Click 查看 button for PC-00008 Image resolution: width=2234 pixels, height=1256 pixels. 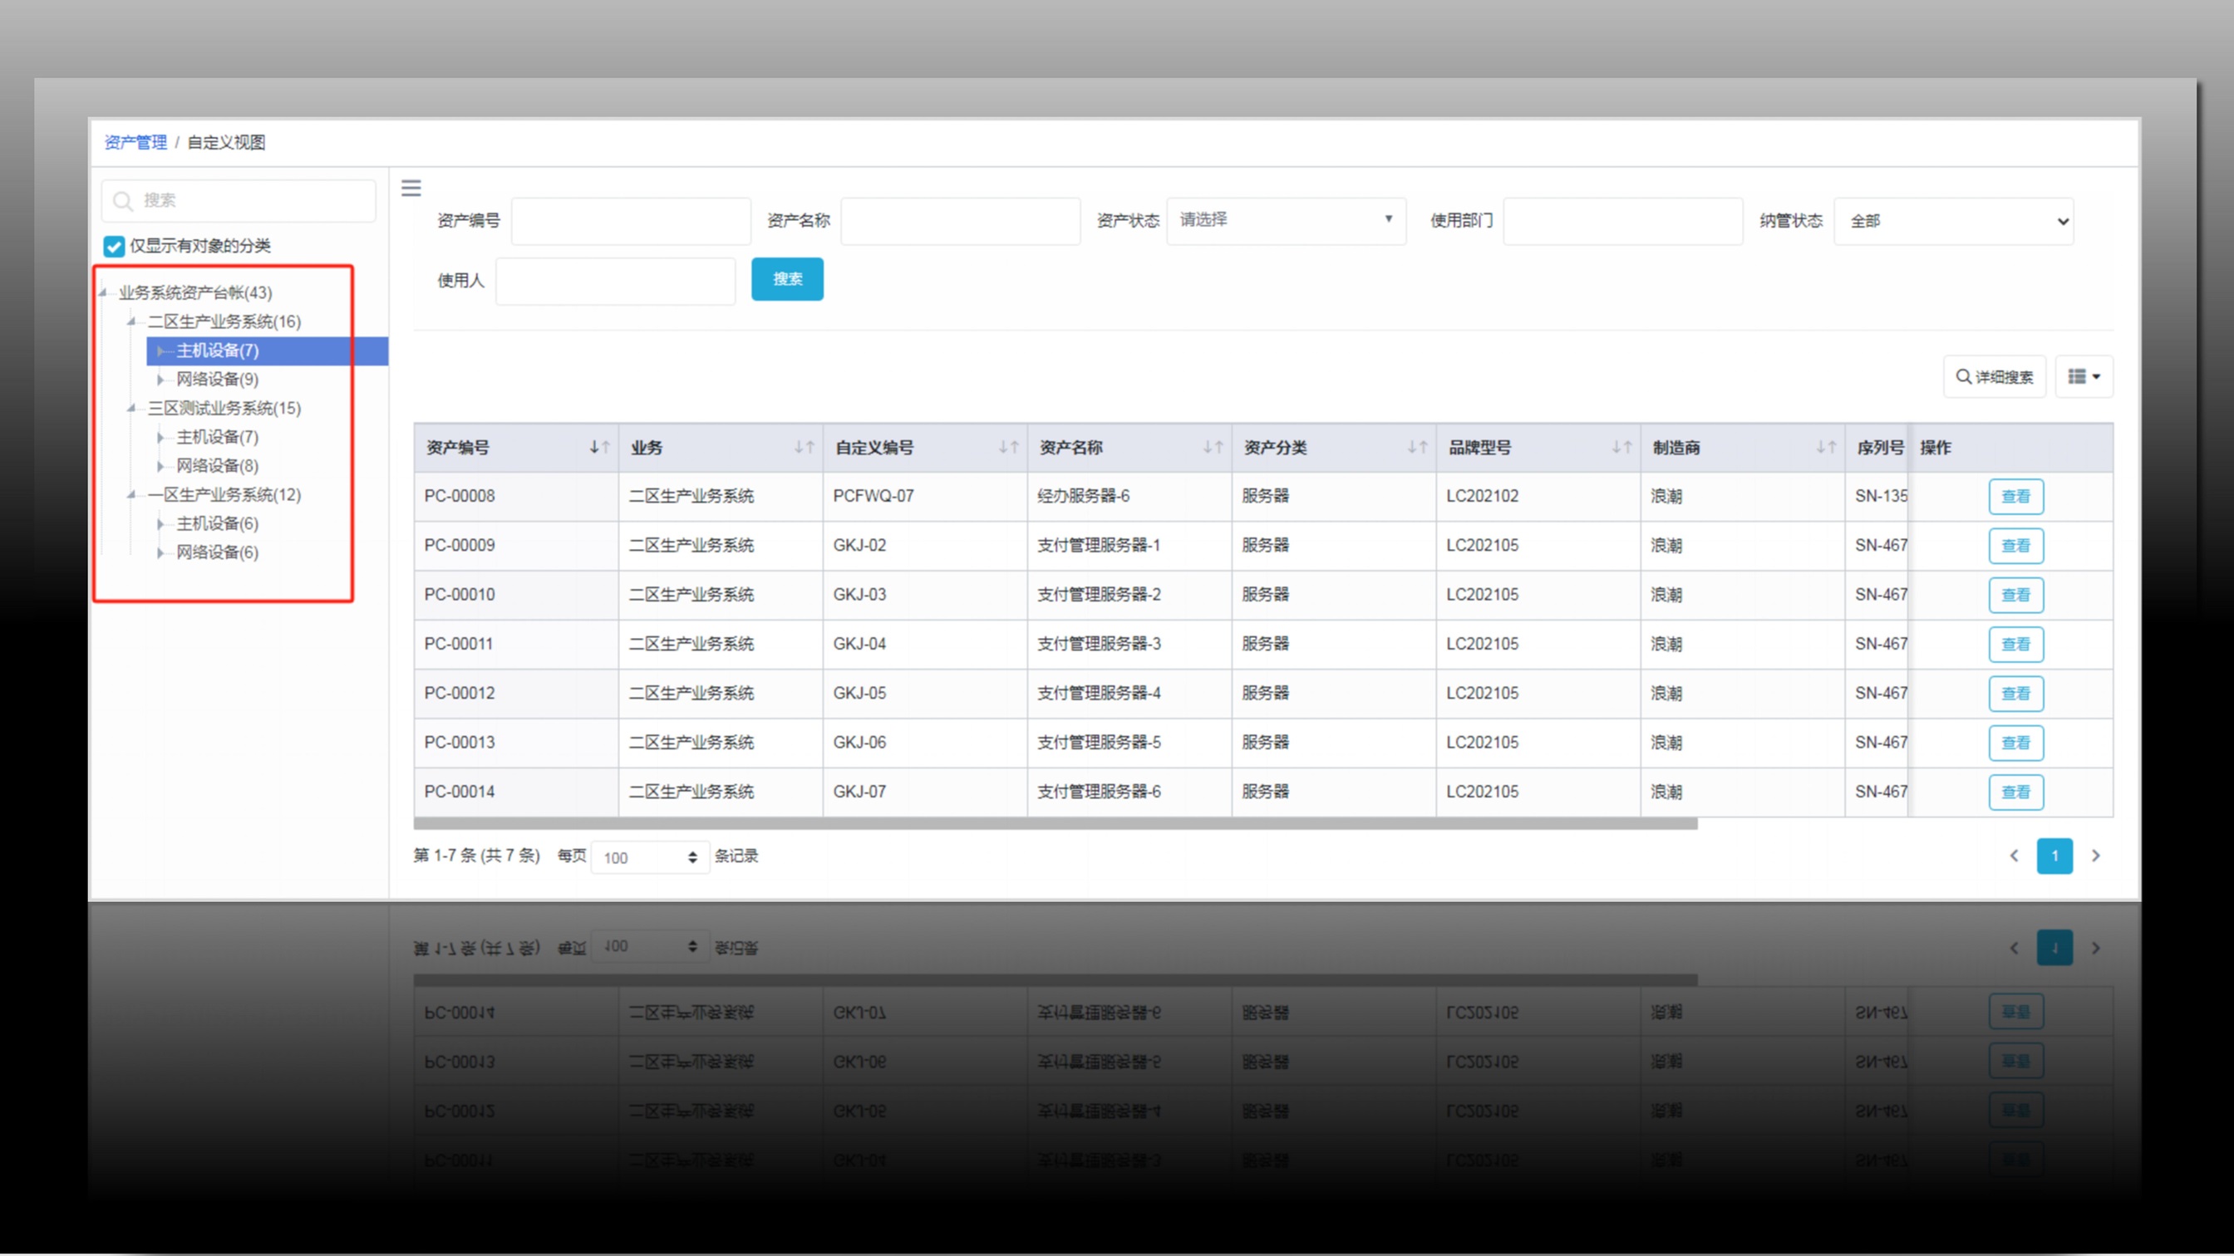(2015, 497)
